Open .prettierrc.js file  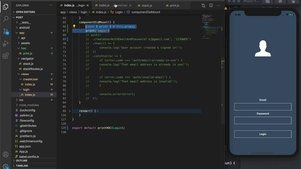[x=27, y=136]
